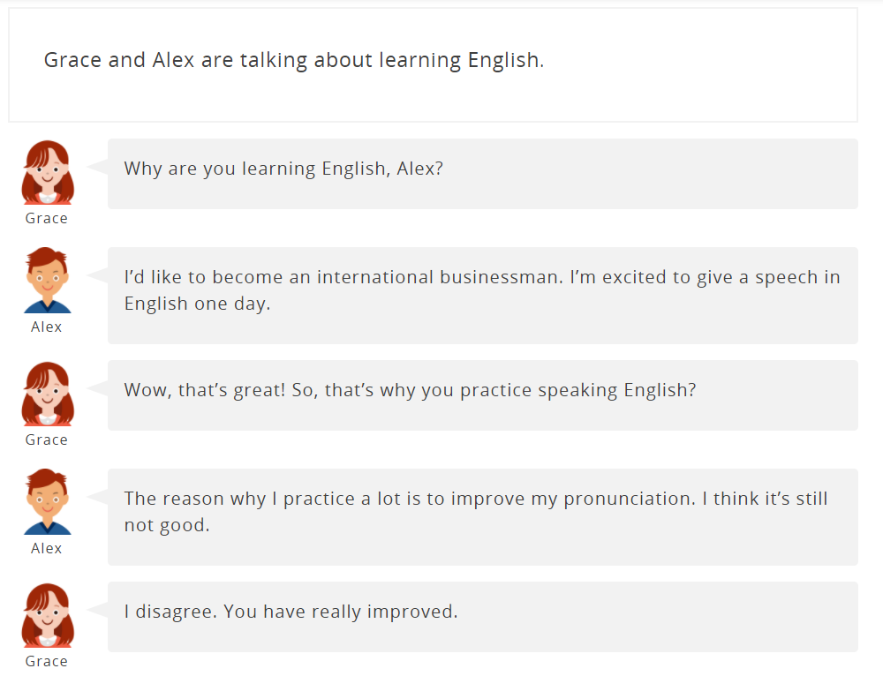Click the 'Grace' name label at the bottom
The width and height of the screenshot is (883, 676).
[47, 661]
